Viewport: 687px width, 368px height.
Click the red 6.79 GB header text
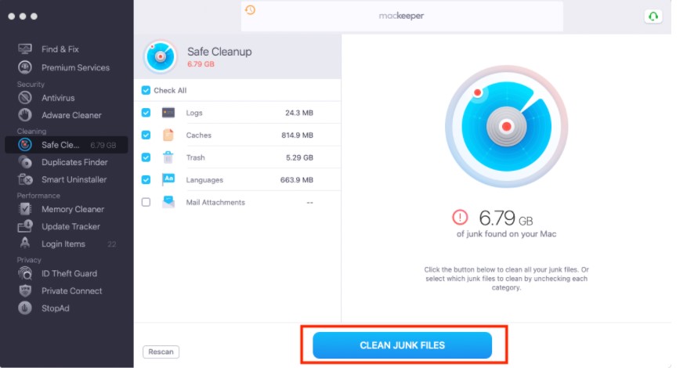[201, 64]
